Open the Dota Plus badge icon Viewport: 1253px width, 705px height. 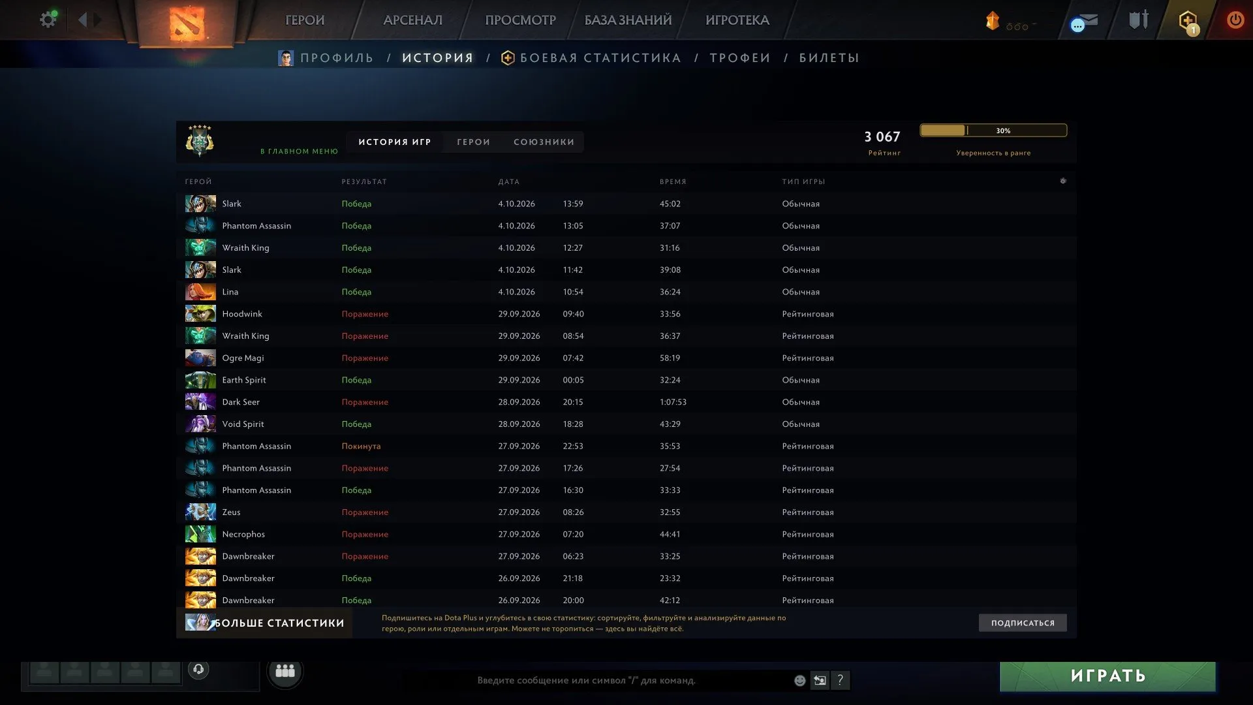point(1188,21)
